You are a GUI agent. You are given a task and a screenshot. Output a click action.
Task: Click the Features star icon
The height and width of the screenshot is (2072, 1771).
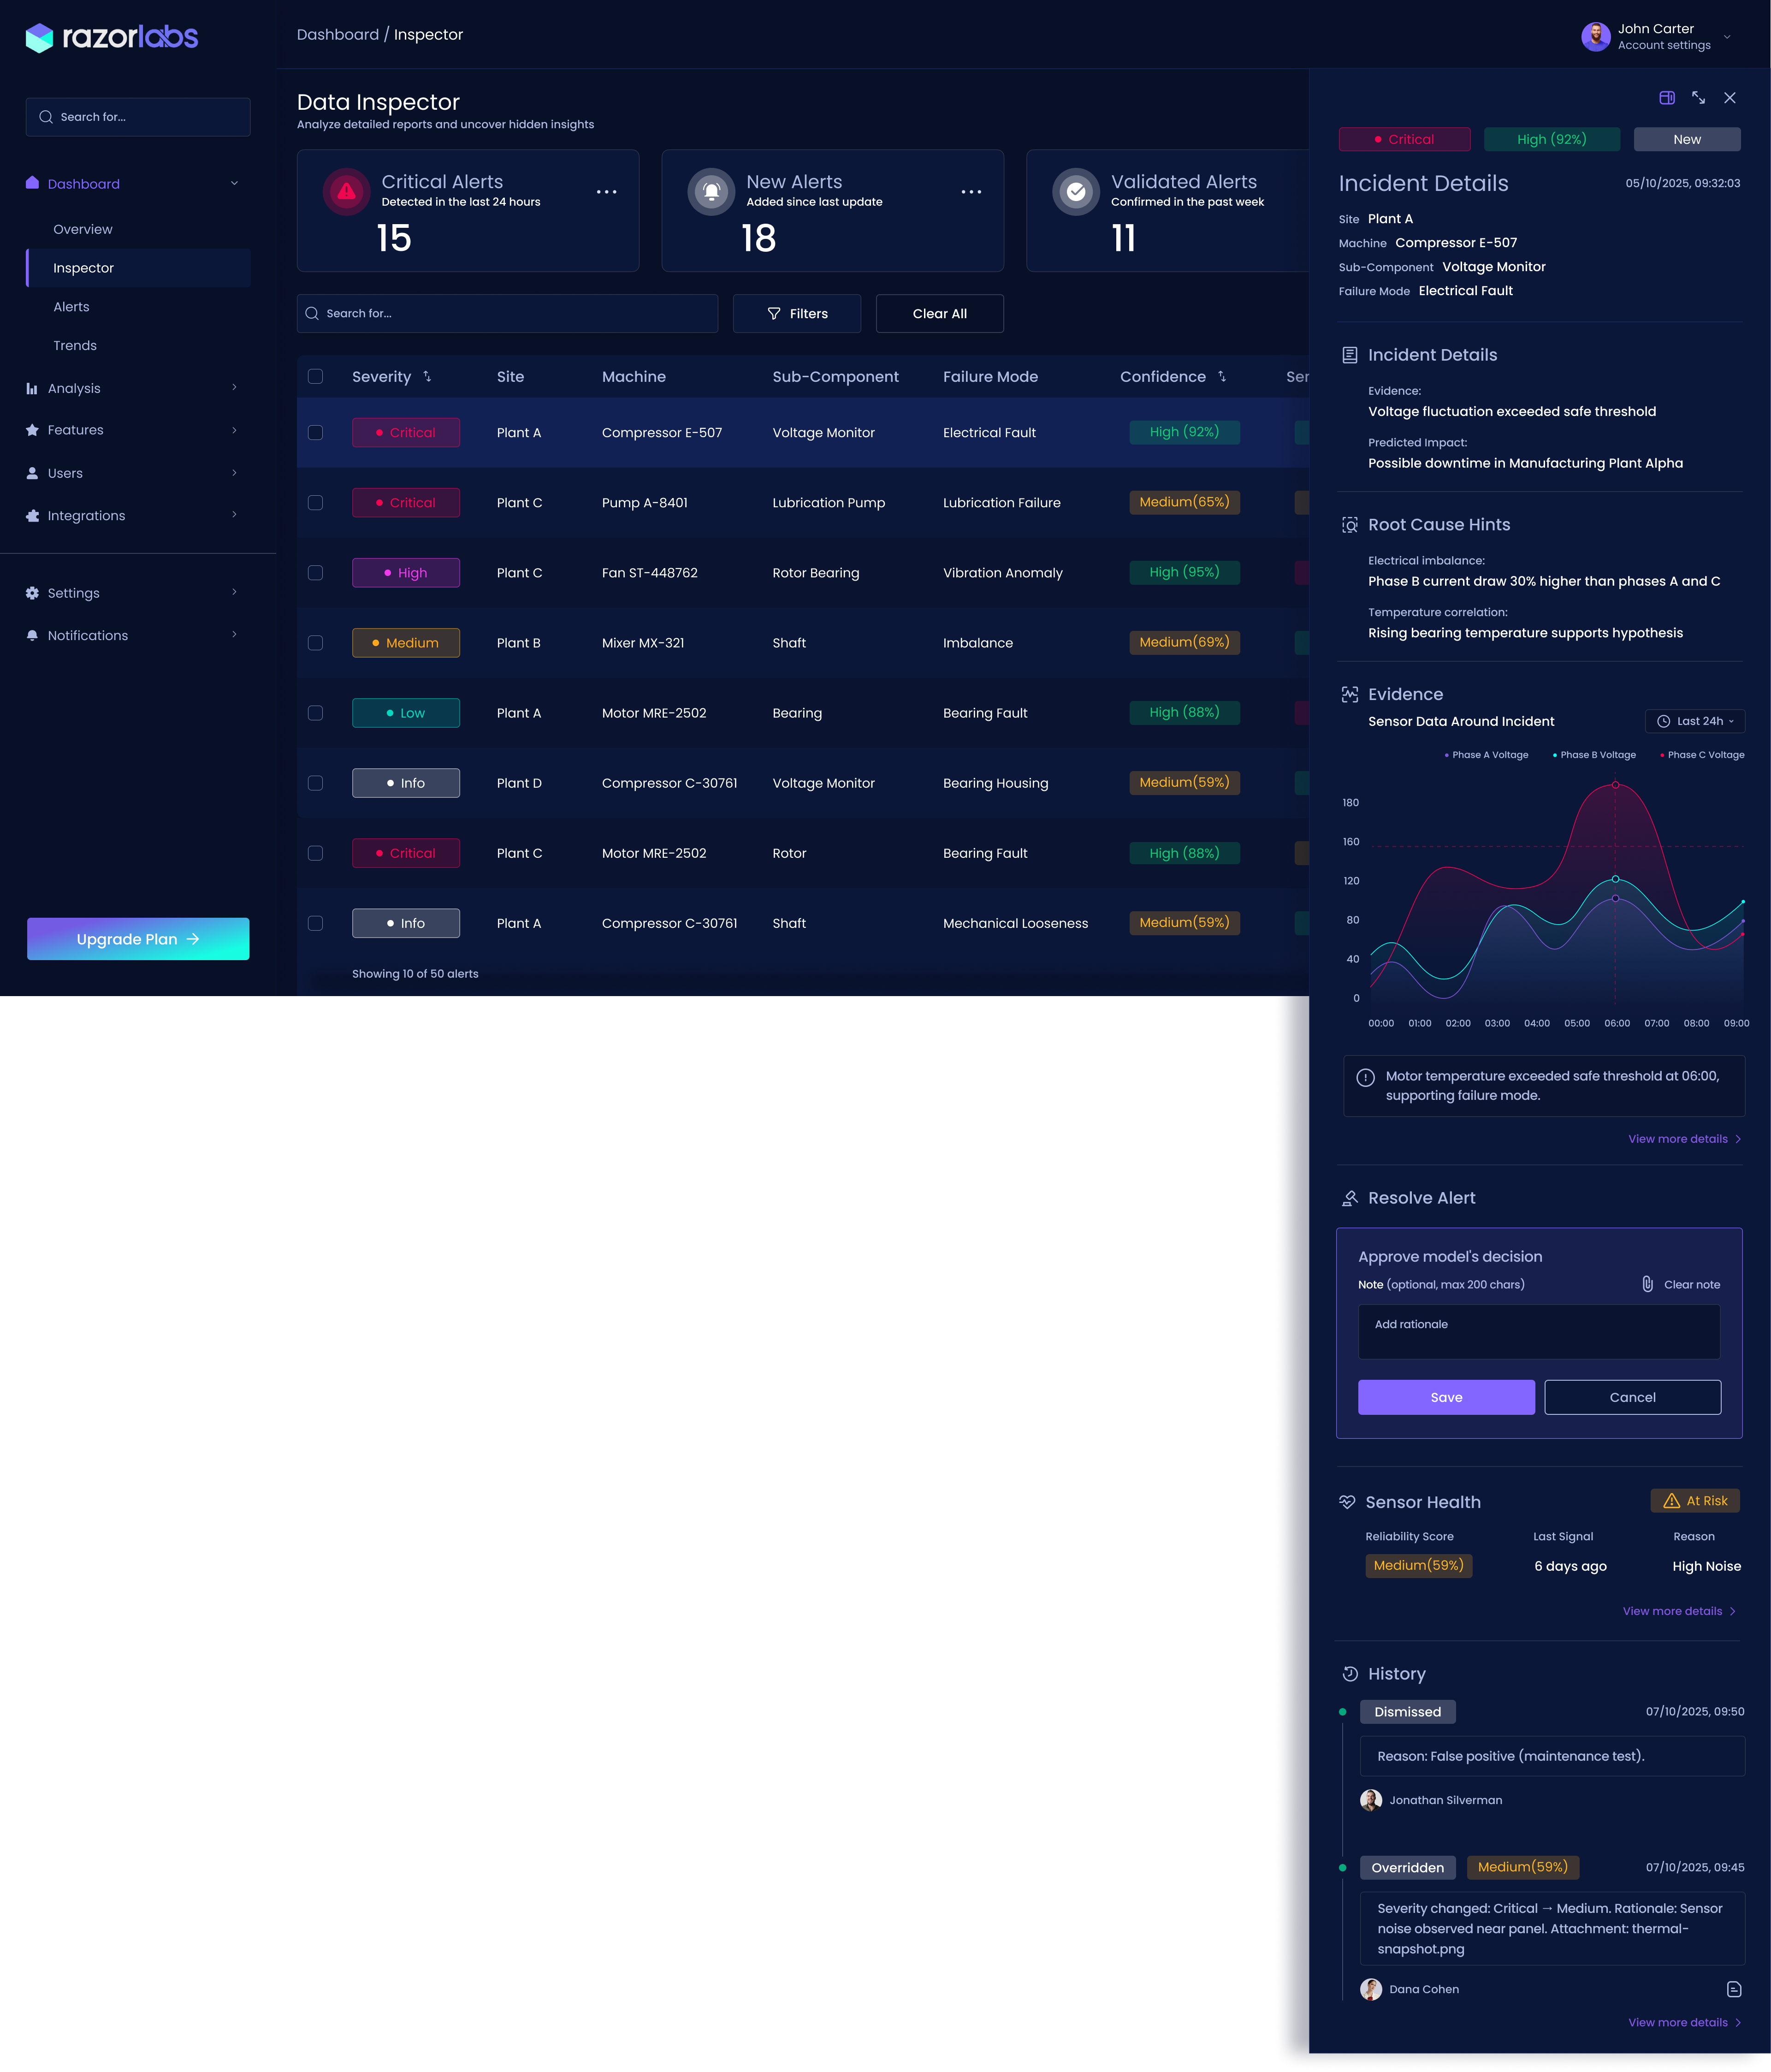point(32,430)
